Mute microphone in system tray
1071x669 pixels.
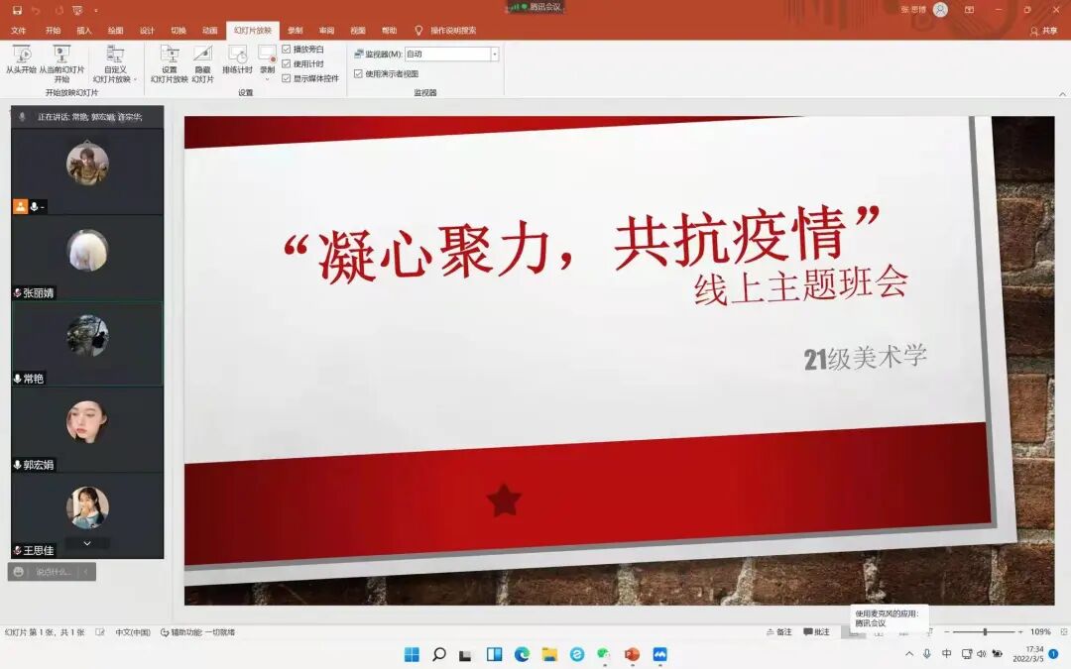(x=925, y=653)
